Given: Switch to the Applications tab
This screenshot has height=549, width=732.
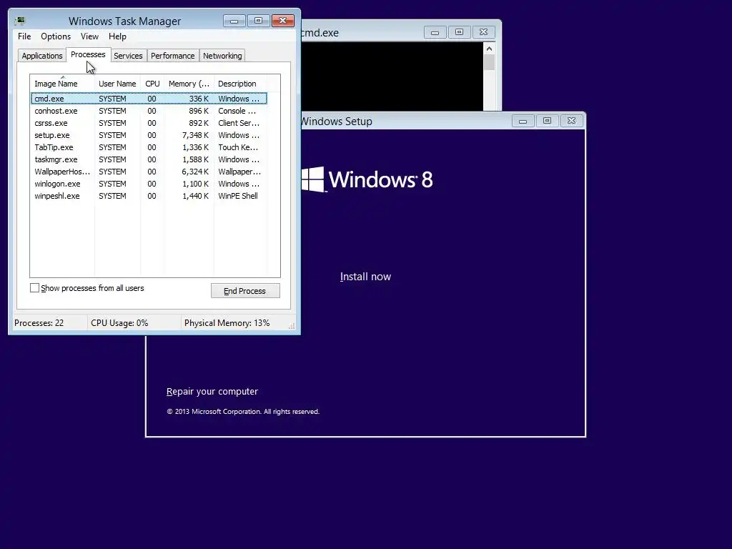Looking at the screenshot, I should coord(42,56).
